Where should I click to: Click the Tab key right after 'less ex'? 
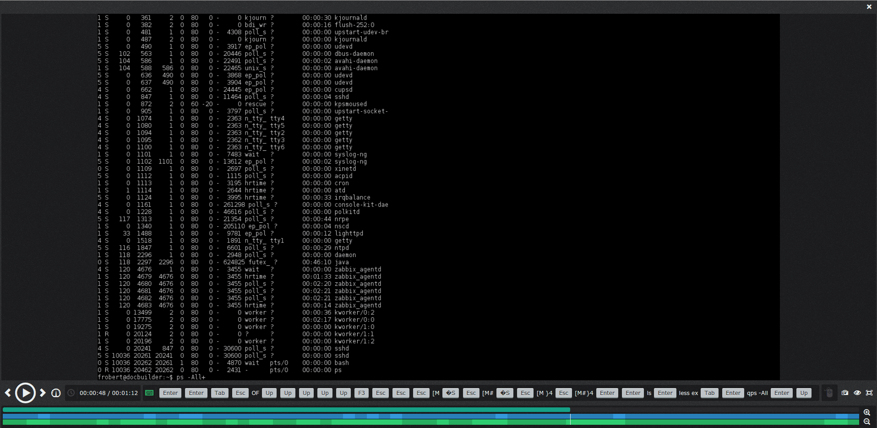click(709, 393)
